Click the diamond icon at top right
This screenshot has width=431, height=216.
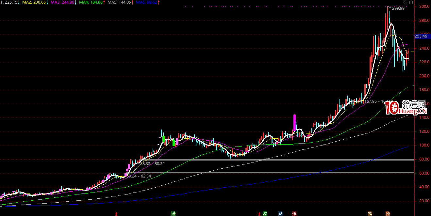coord(406,2)
